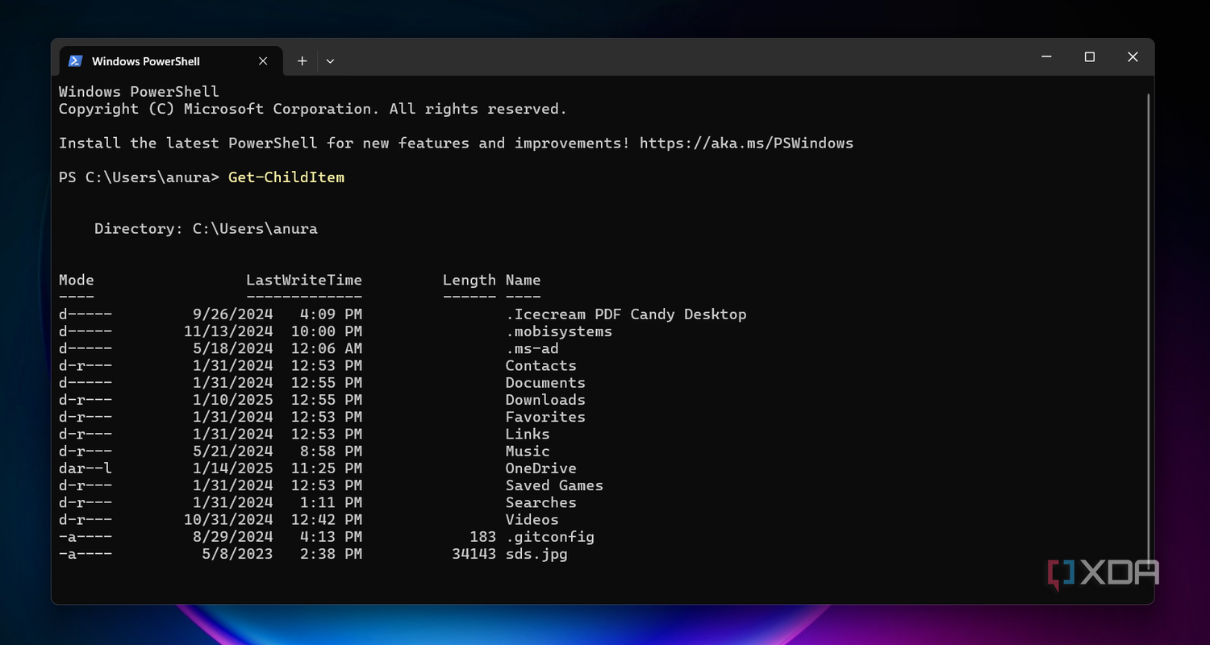Image resolution: width=1210 pixels, height=645 pixels.
Task: Select the Windows PowerShell tab
Action: point(171,61)
